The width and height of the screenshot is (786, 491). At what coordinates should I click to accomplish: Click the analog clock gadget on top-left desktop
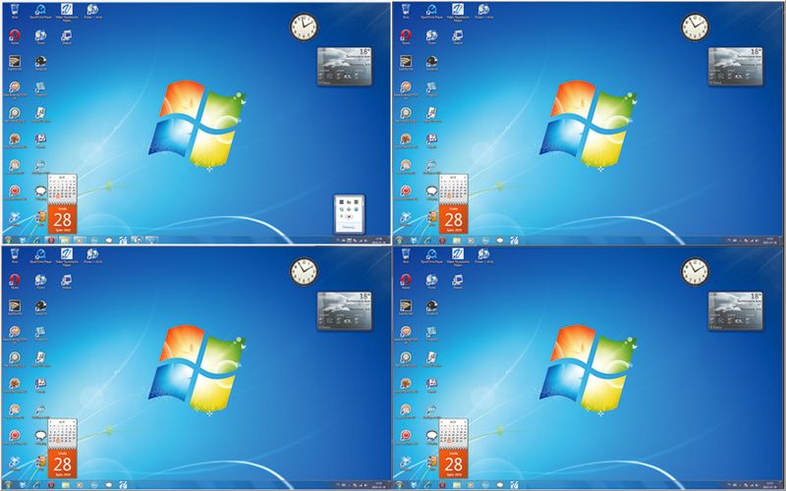pos(304,27)
